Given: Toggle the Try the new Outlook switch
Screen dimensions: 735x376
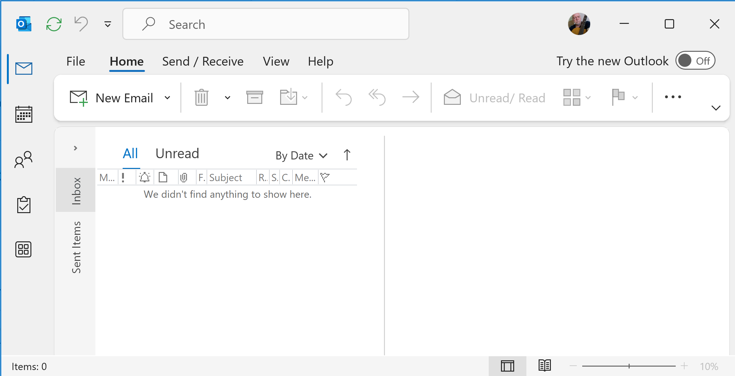Looking at the screenshot, I should (695, 61).
